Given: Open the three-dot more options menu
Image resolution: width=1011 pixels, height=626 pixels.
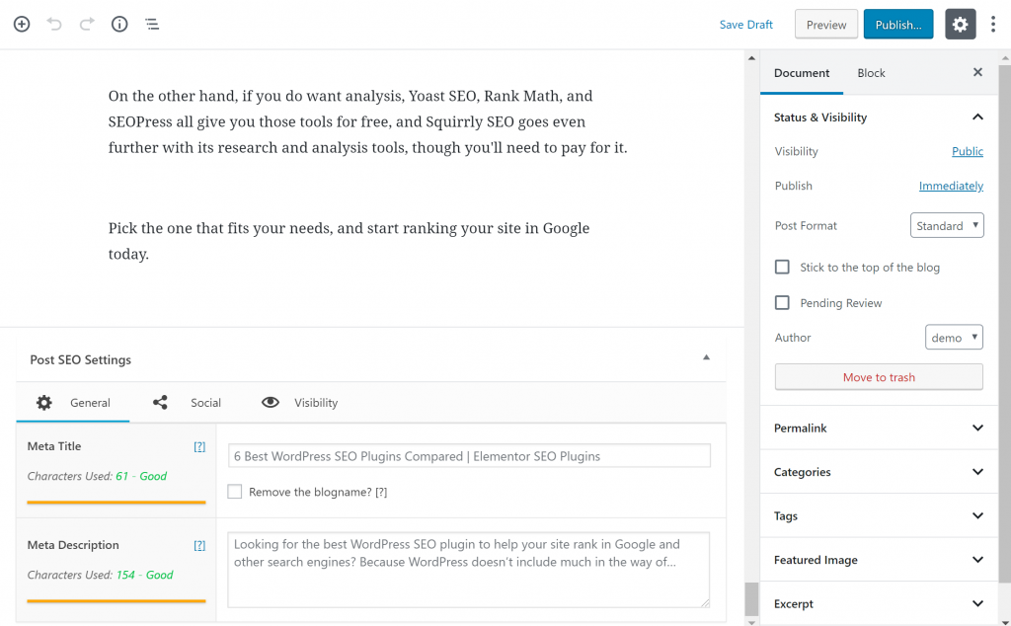Looking at the screenshot, I should pyautogui.click(x=993, y=25).
